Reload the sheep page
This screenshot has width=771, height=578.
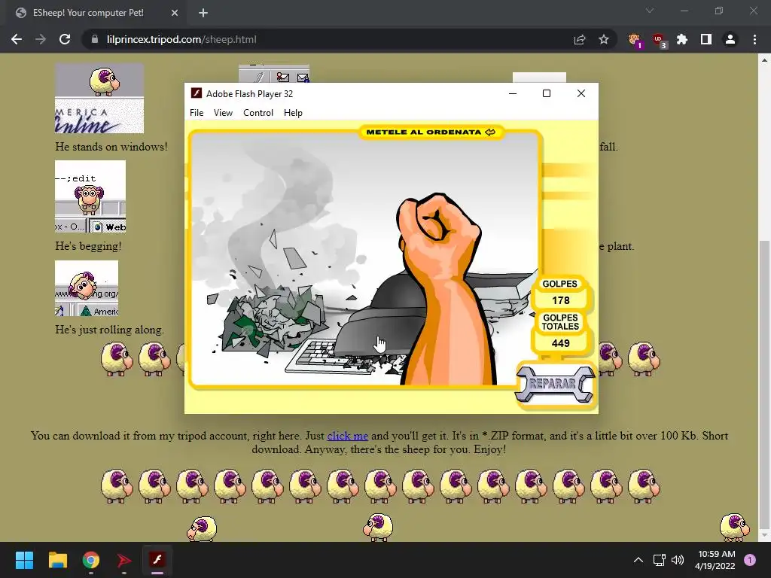coord(65,39)
